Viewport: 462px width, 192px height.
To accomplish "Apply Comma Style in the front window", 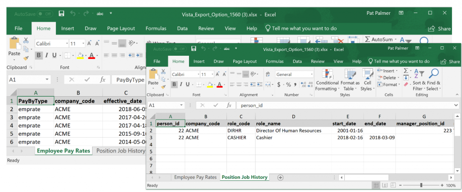I will pos(295,85).
